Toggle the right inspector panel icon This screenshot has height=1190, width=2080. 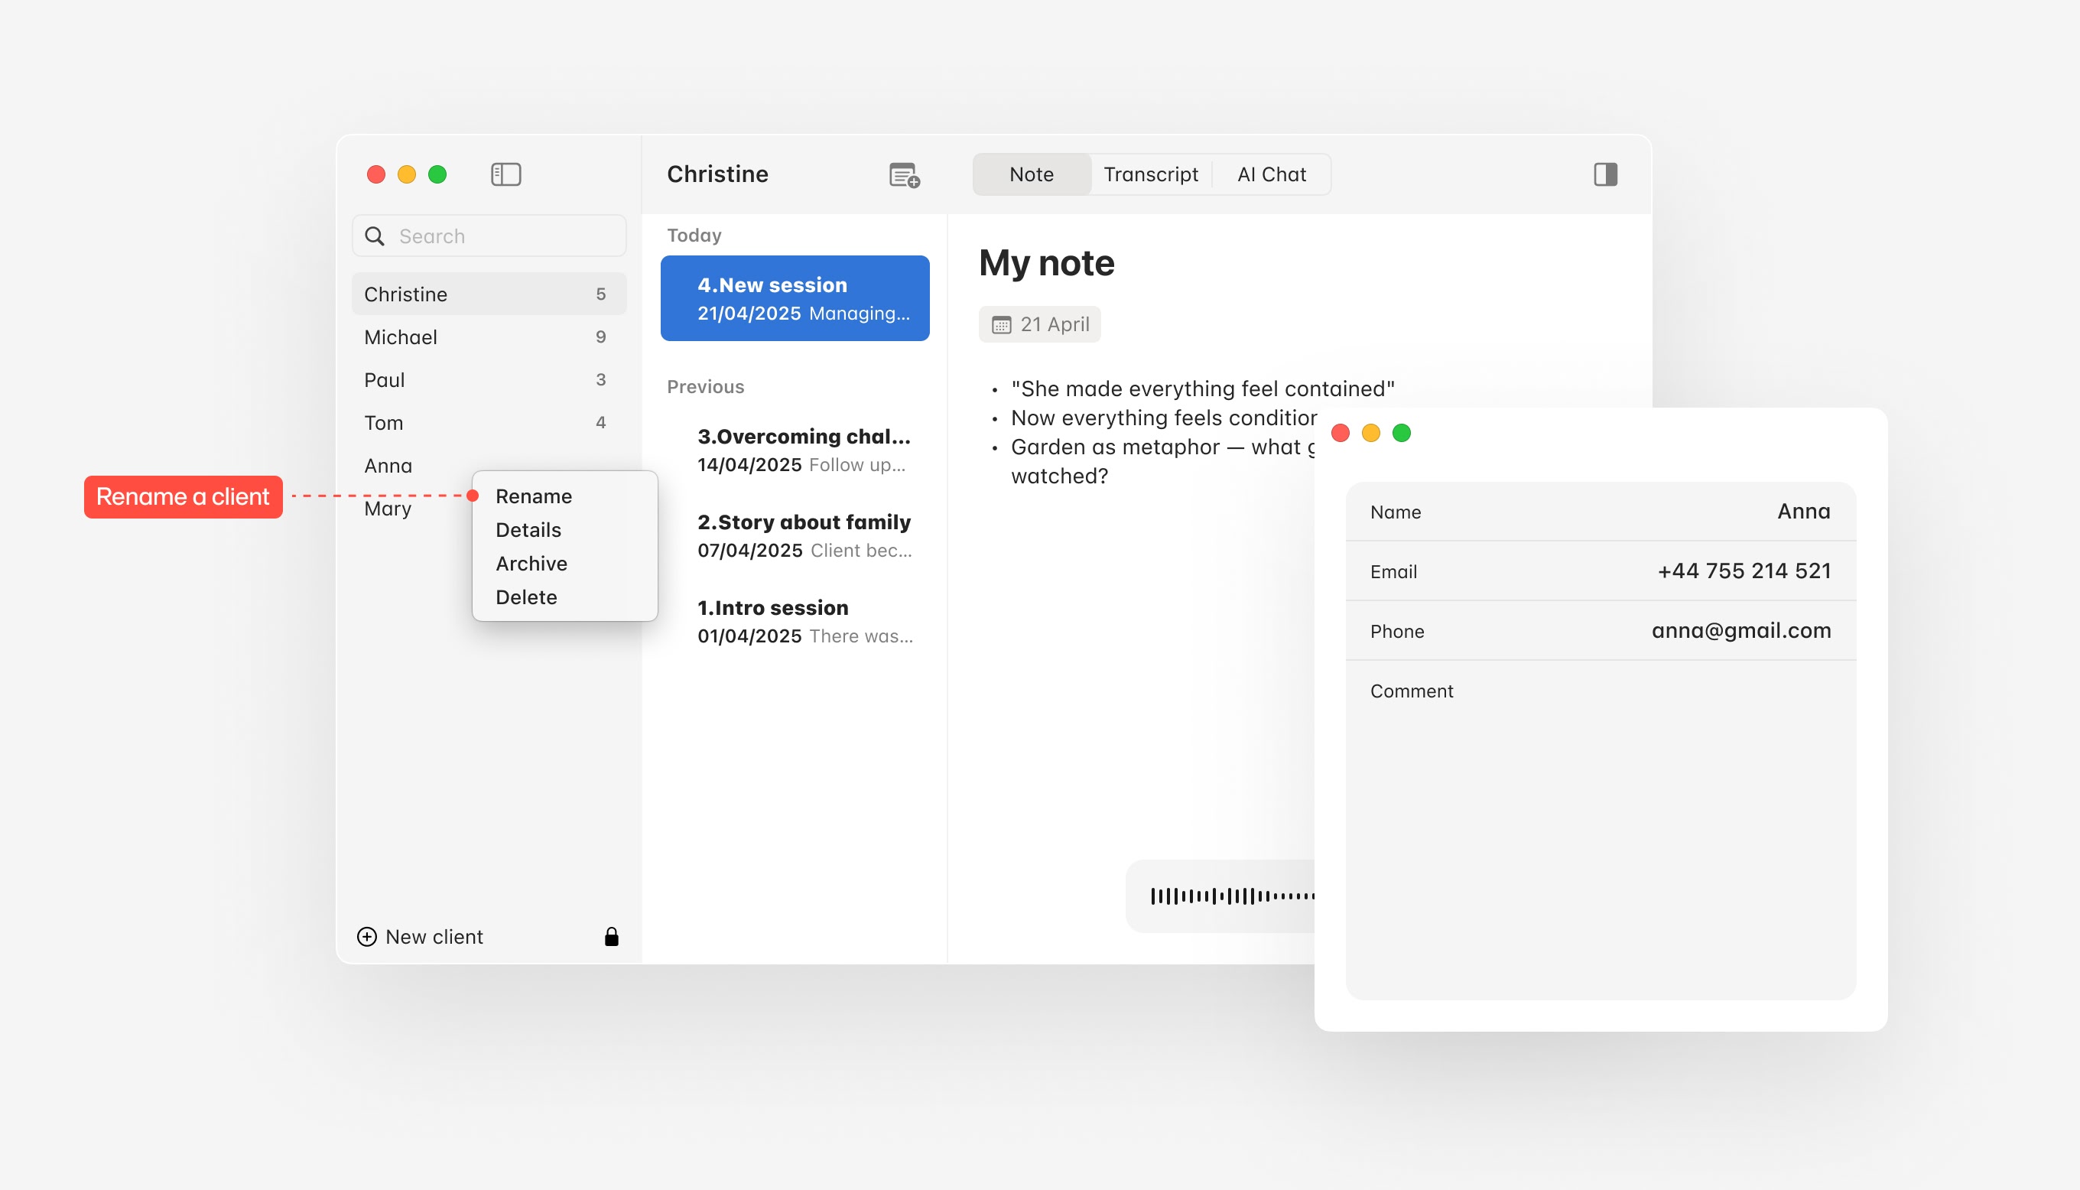click(x=1604, y=174)
